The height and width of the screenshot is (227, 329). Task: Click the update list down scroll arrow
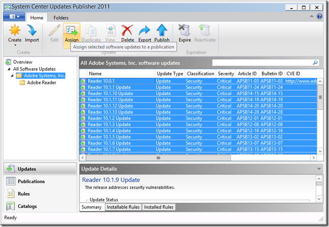pyautogui.click(x=320, y=151)
